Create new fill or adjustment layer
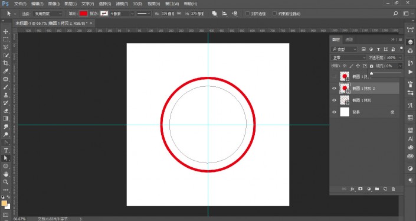 tap(369, 189)
